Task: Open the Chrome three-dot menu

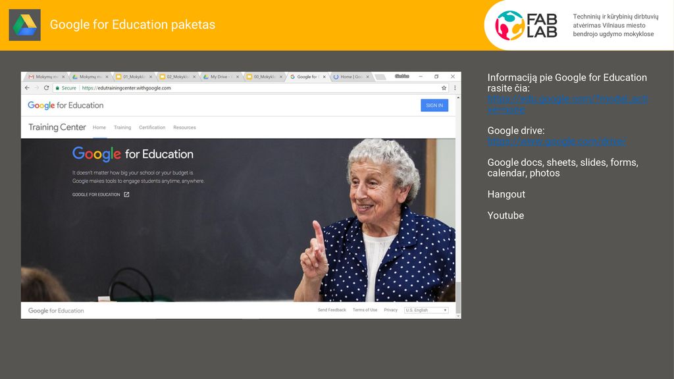Action: (455, 88)
